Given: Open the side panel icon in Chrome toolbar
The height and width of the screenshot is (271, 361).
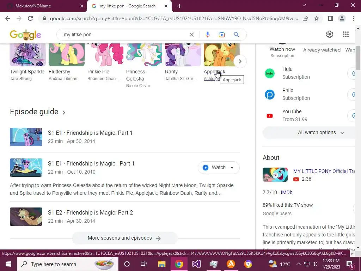Looking at the screenshot, I should point(331,18).
